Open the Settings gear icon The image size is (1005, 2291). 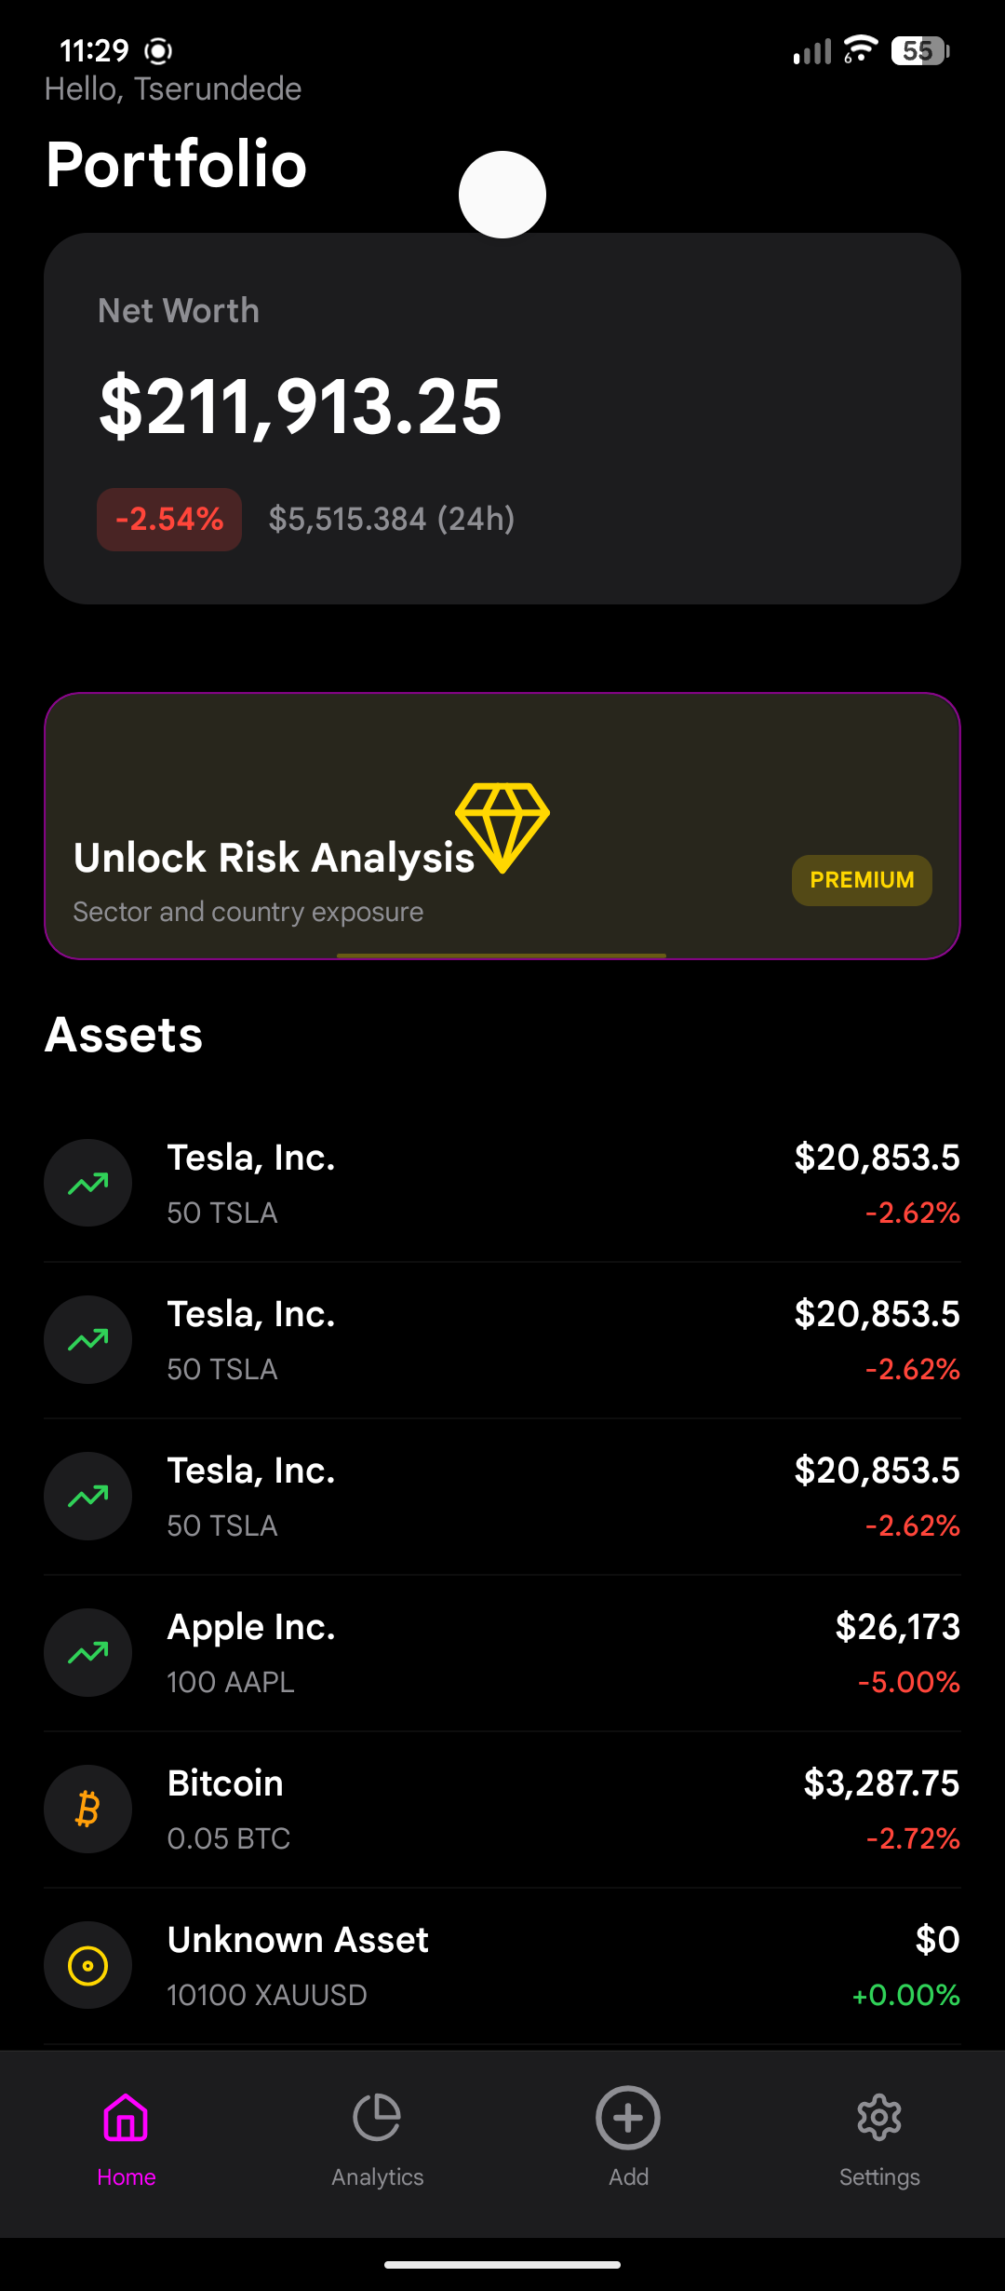[879, 2118]
